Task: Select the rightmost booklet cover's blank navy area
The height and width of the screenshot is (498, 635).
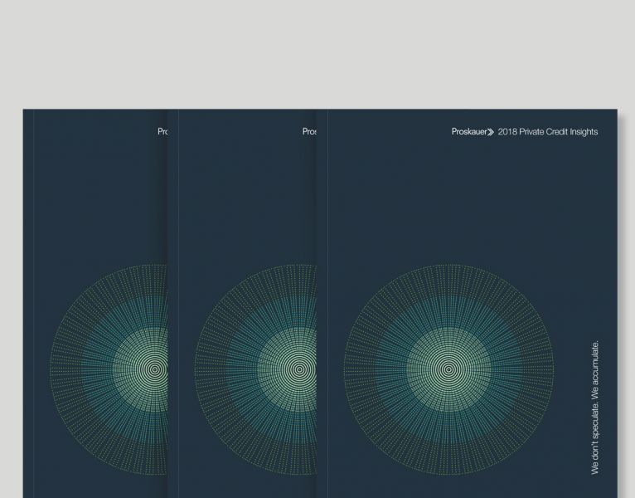Action: coord(464,207)
